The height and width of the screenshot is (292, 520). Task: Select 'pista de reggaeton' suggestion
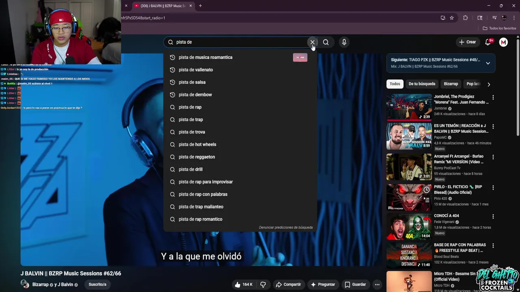click(x=240, y=157)
